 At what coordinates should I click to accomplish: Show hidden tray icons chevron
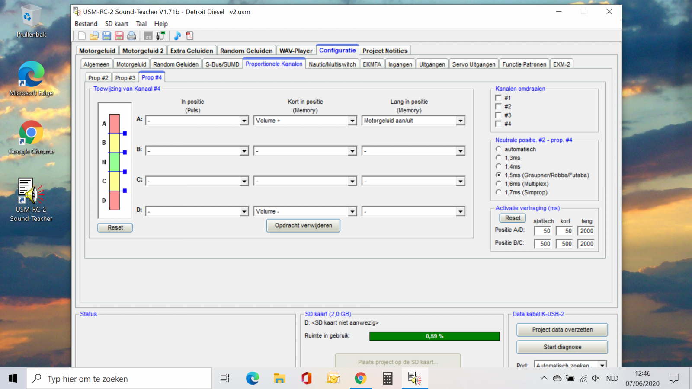coord(544,379)
